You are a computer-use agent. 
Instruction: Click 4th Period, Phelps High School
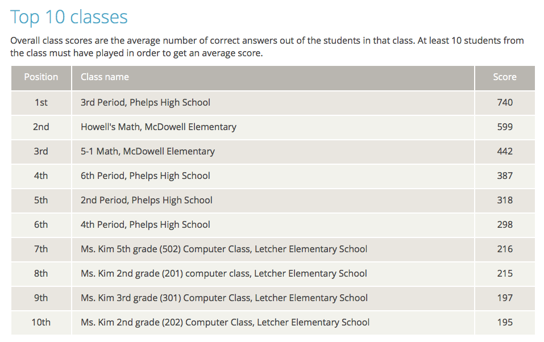click(146, 225)
